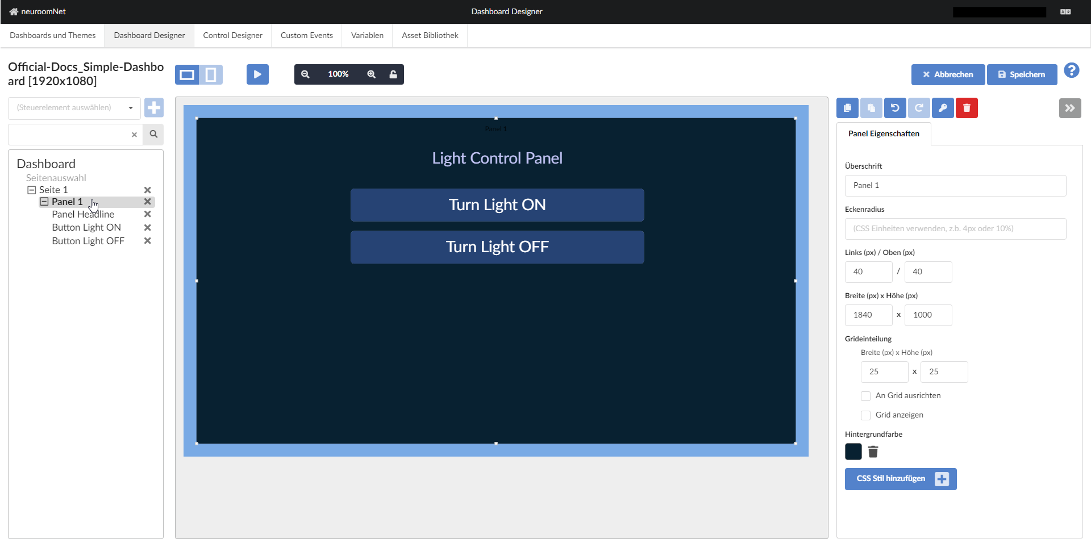Open the Hintergrundfarbe color swatch
Viewport: 1091px width, 547px height.
coord(853,452)
